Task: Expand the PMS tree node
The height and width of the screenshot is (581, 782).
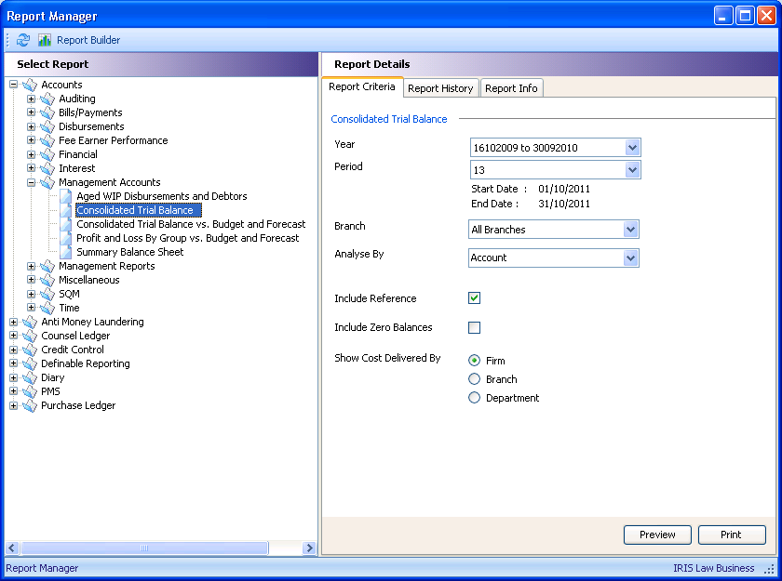Action: coord(13,391)
